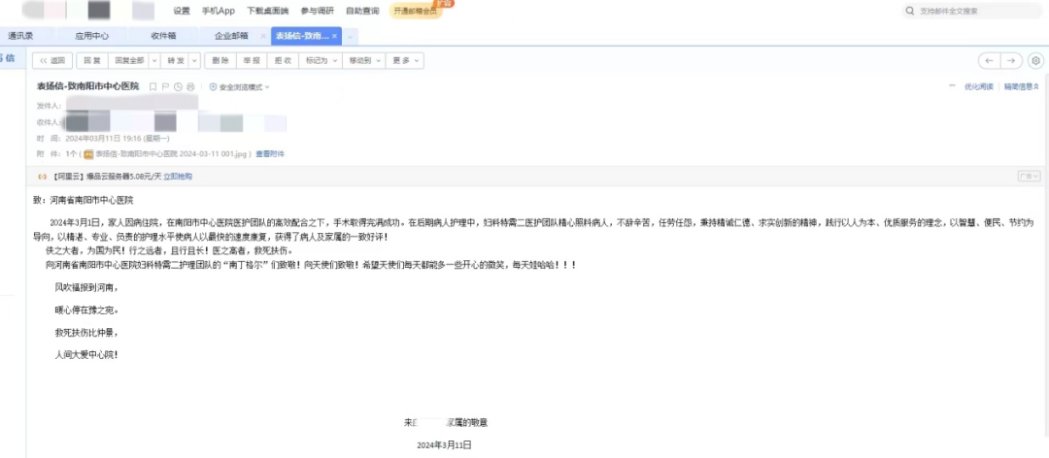This screenshot has width=1049, height=458.
Task: Click the mail full-text search field
Action: click(971, 11)
